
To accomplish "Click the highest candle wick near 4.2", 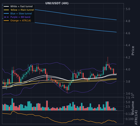I will point(108,60).
